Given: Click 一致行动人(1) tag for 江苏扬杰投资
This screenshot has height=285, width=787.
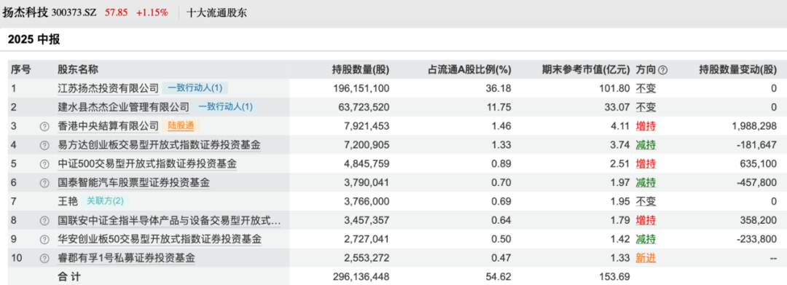Looking at the screenshot, I should tap(195, 88).
